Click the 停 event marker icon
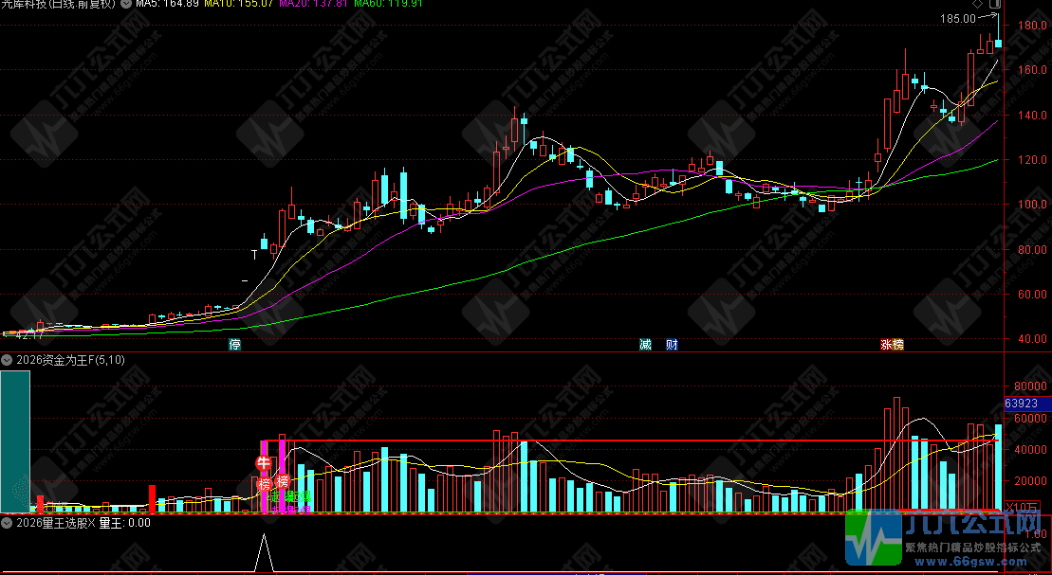 tap(234, 345)
